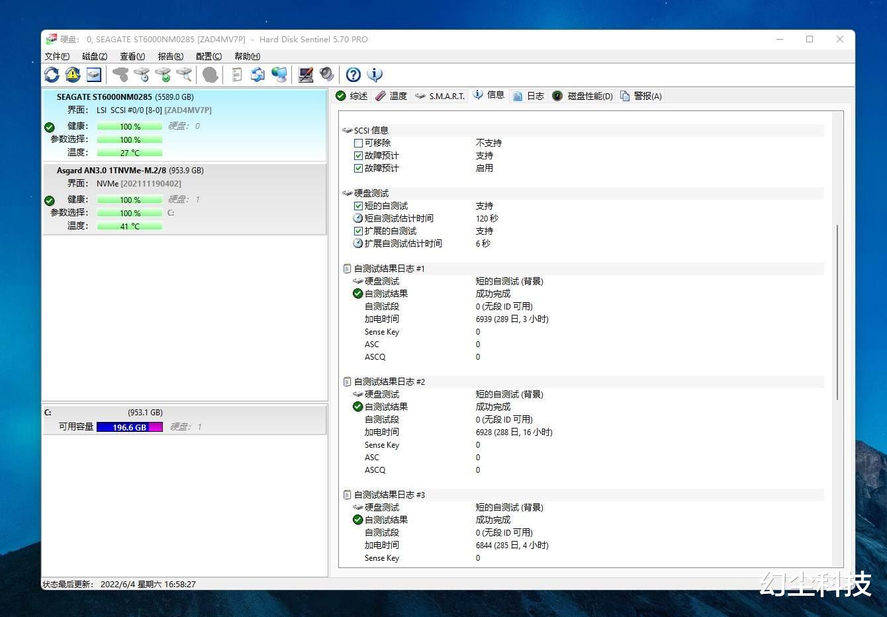The width and height of the screenshot is (887, 617).
Task: Open the 磁盘(Z) menu
Action: [x=94, y=56]
